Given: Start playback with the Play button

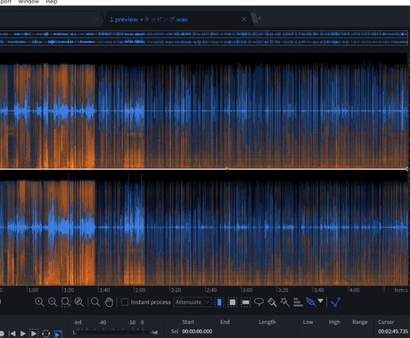Looking at the screenshot, I should (x=23, y=334).
